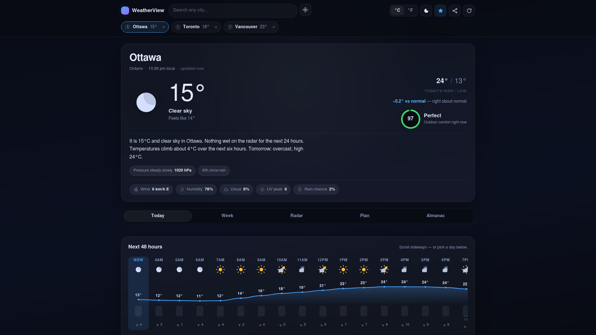This screenshot has width=596, height=335.
Task: Click the -0.2° vs normal text
Action: [409, 101]
